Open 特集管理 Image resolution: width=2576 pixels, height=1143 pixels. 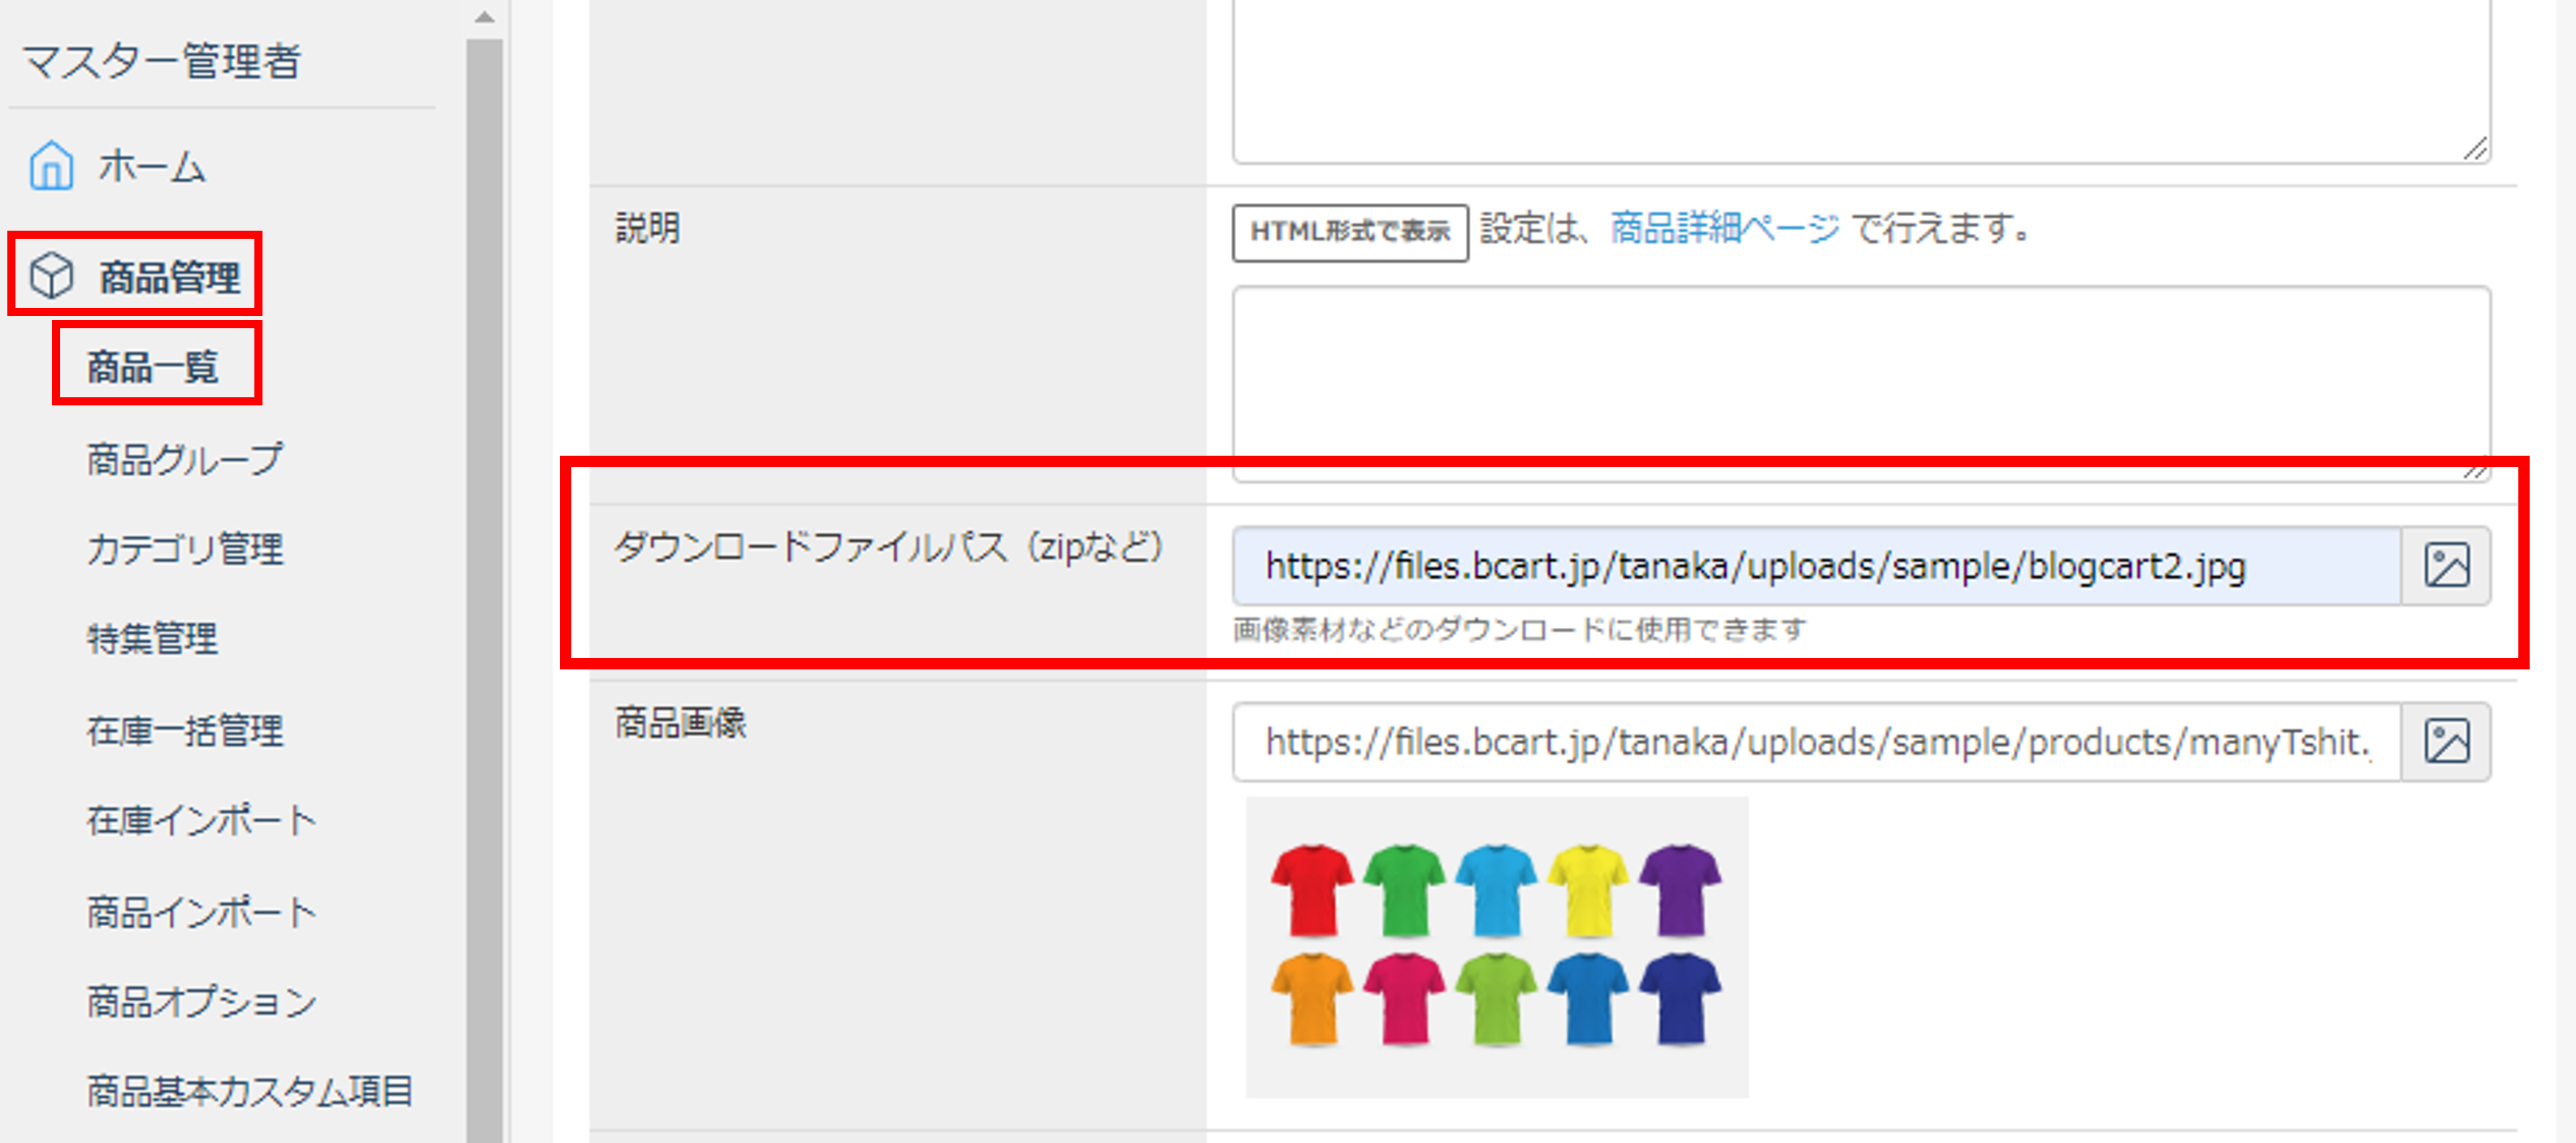(x=152, y=638)
